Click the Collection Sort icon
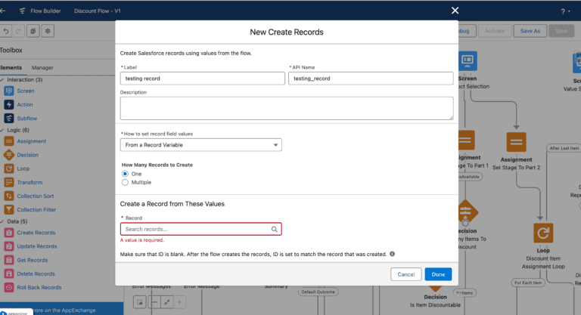 pyautogui.click(x=9, y=196)
